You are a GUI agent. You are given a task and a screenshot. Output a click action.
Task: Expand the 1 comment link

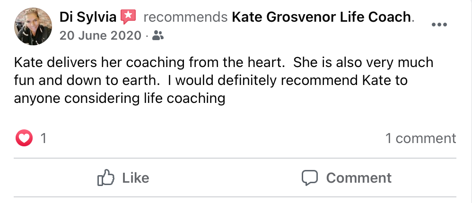(x=420, y=138)
